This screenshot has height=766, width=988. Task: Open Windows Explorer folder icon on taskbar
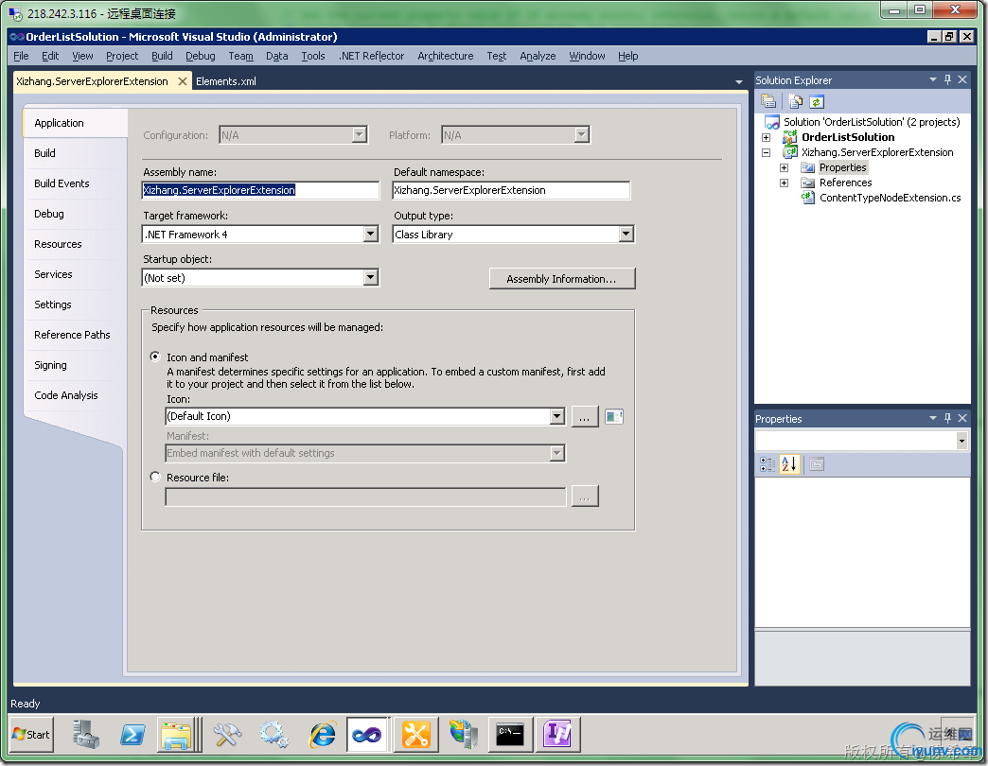click(177, 734)
